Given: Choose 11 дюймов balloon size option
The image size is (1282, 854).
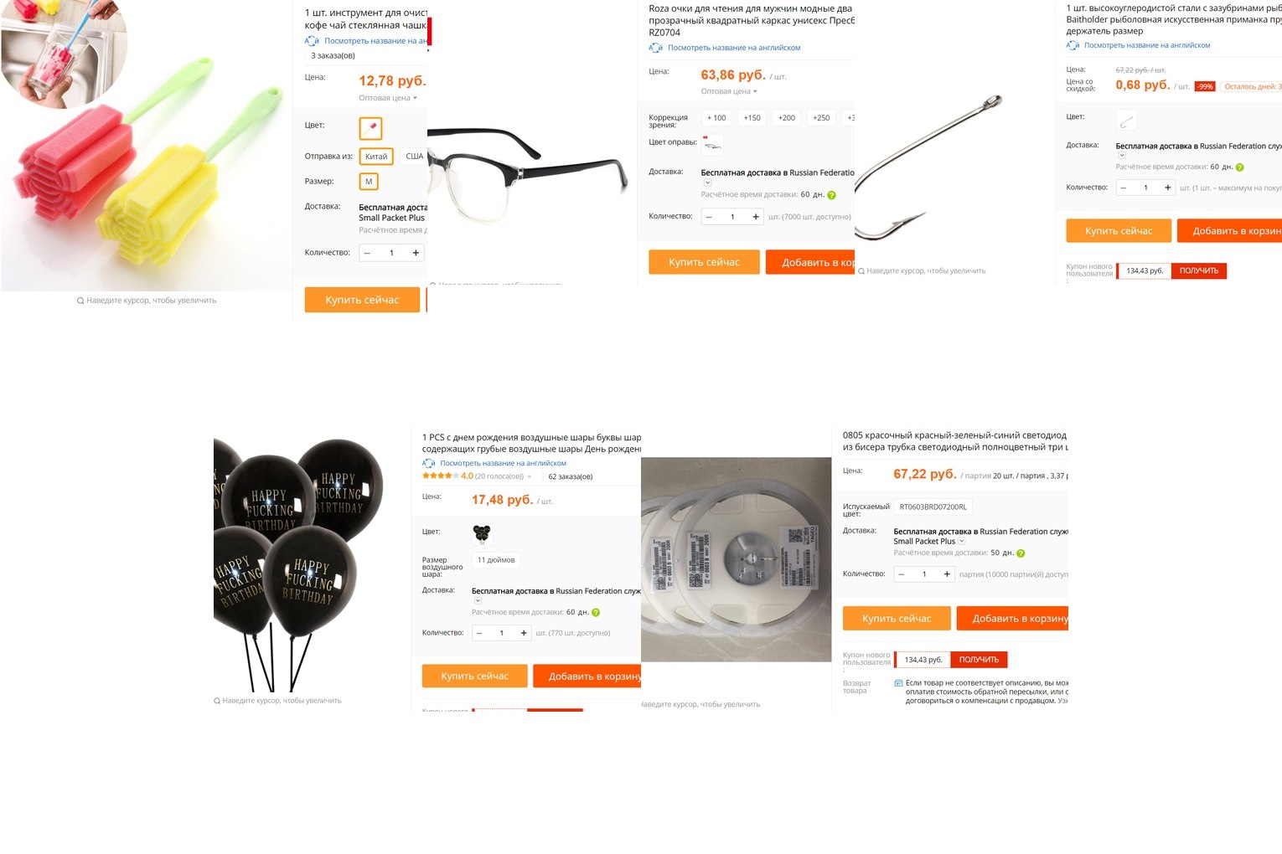Looking at the screenshot, I should point(496,560).
